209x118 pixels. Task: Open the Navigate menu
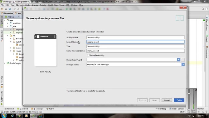pyautogui.click(x=20, y=5)
